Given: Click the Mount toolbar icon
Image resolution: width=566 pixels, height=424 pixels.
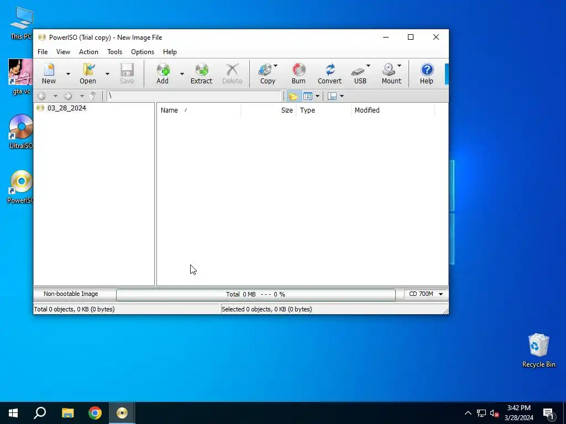Looking at the screenshot, I should click(391, 73).
